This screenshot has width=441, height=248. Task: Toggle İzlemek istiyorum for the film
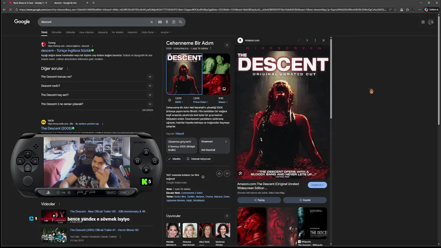tap(199, 159)
